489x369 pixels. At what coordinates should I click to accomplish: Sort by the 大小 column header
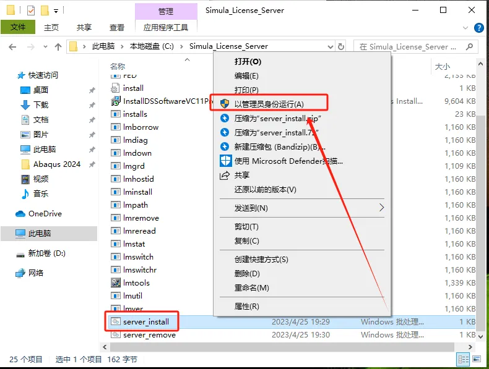442,66
